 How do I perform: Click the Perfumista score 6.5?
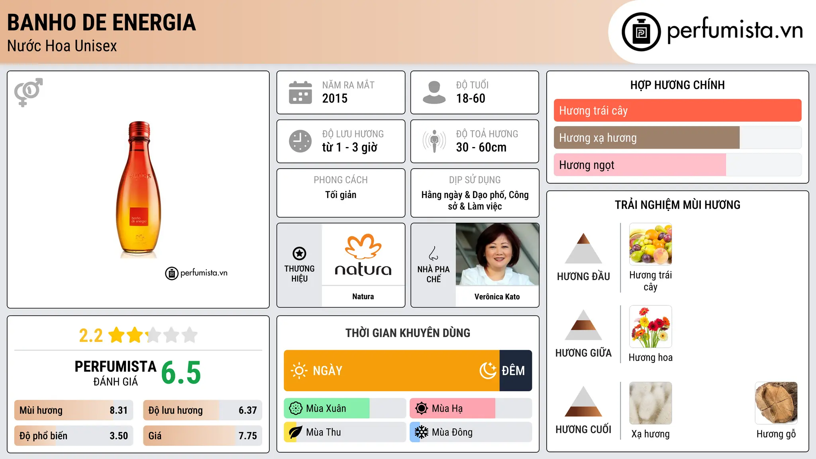(181, 373)
